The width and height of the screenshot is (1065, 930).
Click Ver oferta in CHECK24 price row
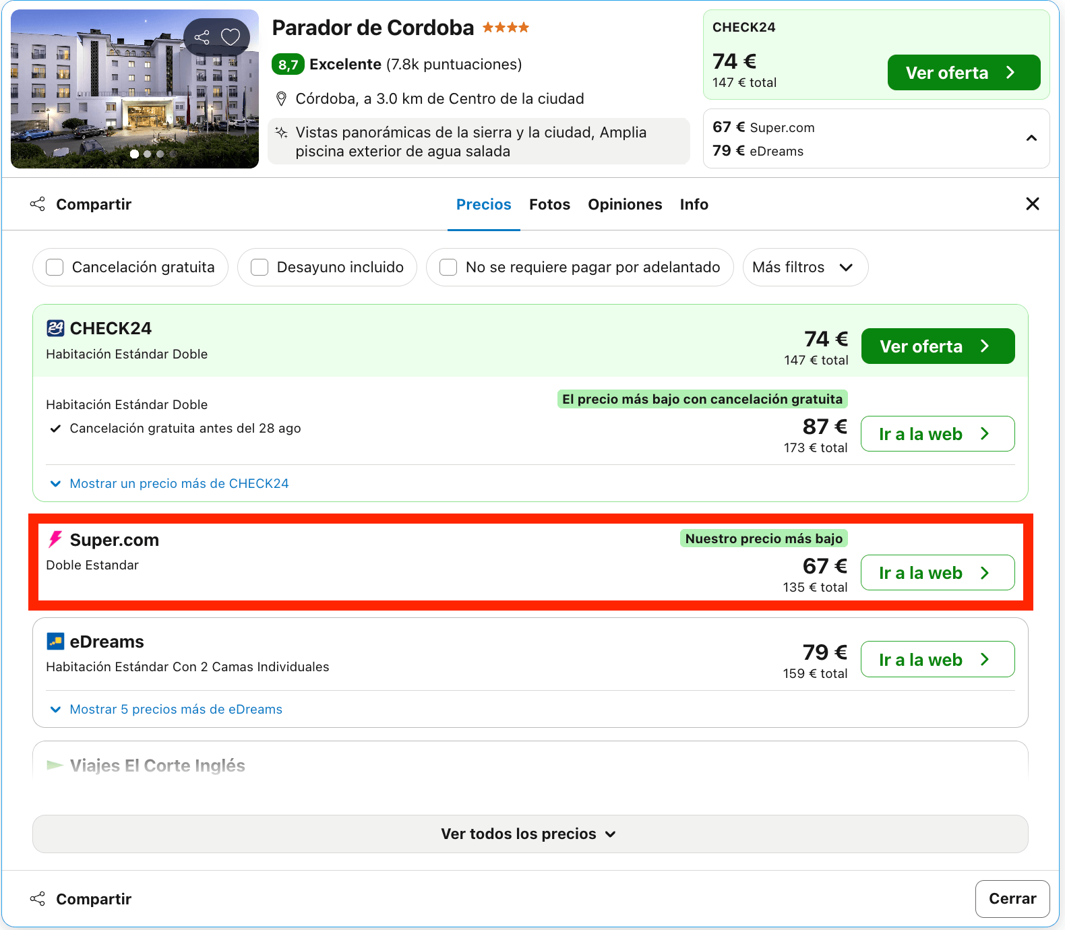point(938,346)
